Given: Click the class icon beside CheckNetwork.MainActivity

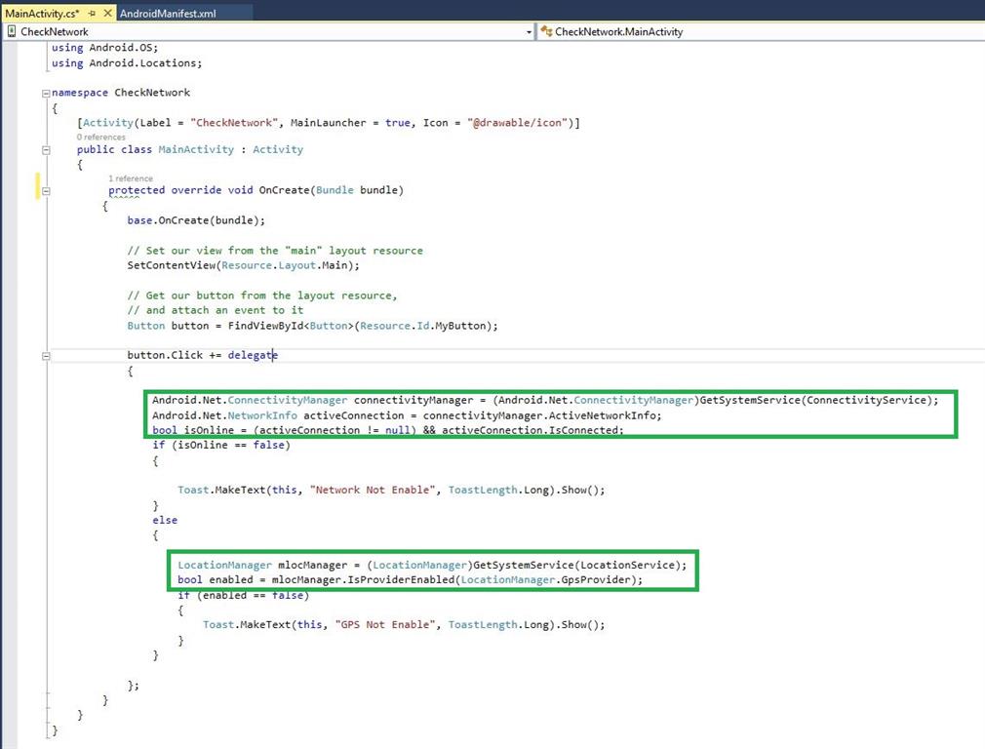Looking at the screenshot, I should pyautogui.click(x=546, y=31).
